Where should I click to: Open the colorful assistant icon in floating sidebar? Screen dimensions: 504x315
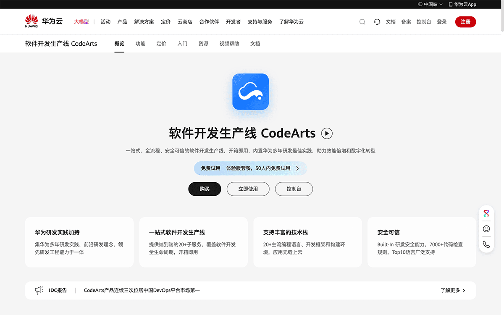click(486, 213)
